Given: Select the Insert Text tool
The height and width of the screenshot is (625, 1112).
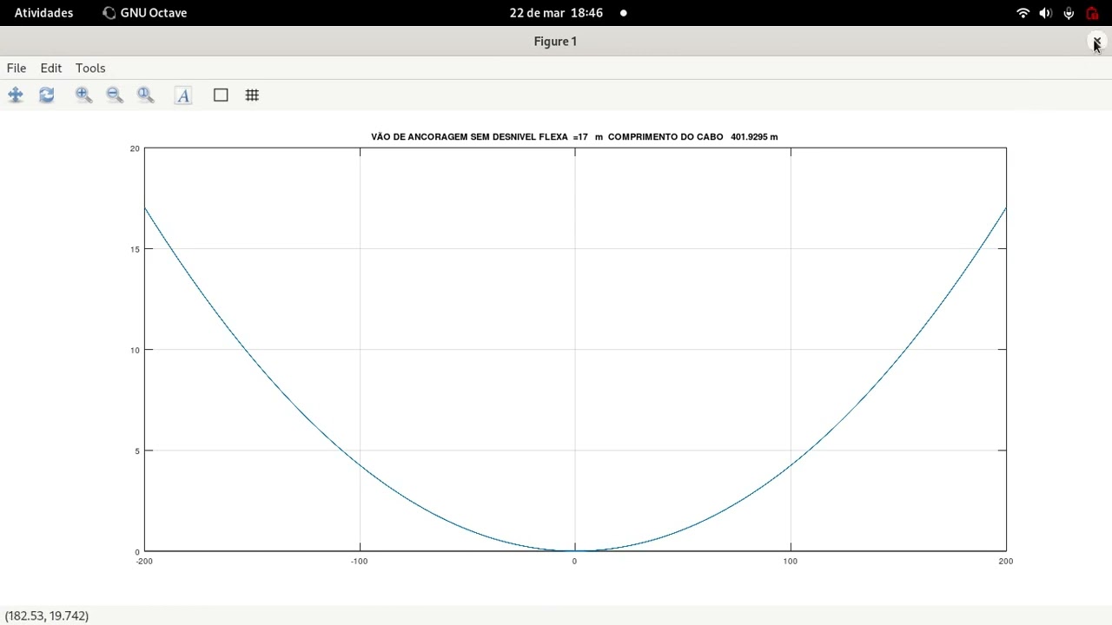Looking at the screenshot, I should (x=183, y=95).
